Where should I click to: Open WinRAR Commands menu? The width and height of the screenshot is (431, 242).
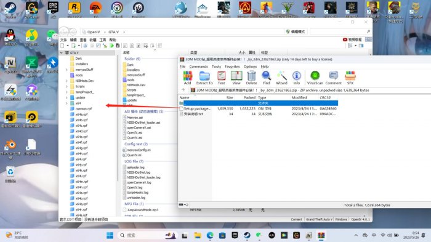[x=198, y=67]
